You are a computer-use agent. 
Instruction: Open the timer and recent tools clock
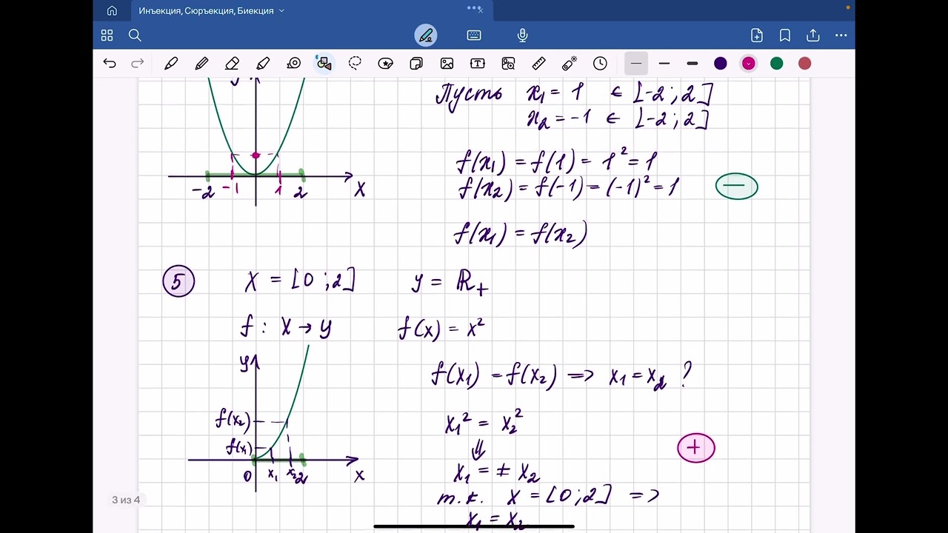(600, 64)
